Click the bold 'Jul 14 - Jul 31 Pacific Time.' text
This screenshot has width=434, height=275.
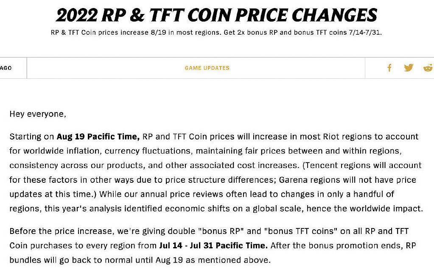click(x=213, y=245)
